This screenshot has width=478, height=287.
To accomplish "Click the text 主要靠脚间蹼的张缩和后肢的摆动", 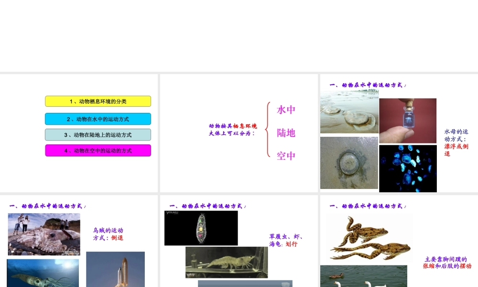I will 447,263.
